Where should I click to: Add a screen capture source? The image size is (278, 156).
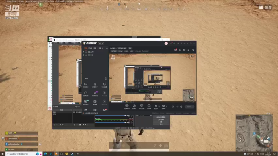[x=127, y=107]
